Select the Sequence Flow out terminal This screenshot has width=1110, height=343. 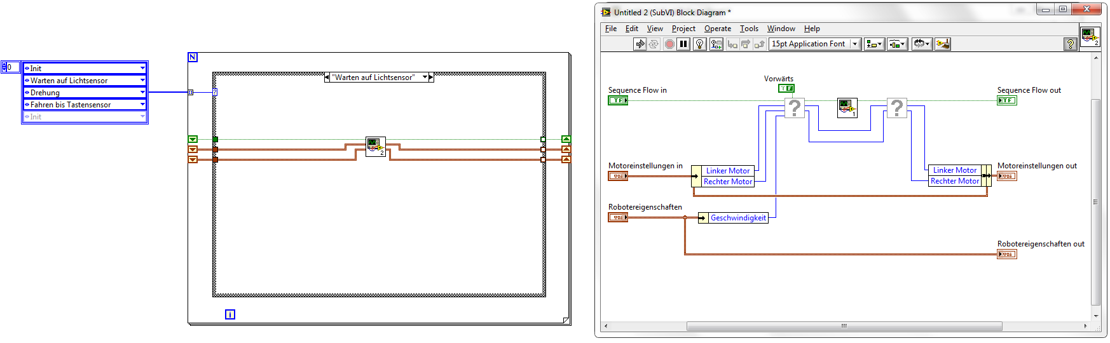click(1006, 100)
